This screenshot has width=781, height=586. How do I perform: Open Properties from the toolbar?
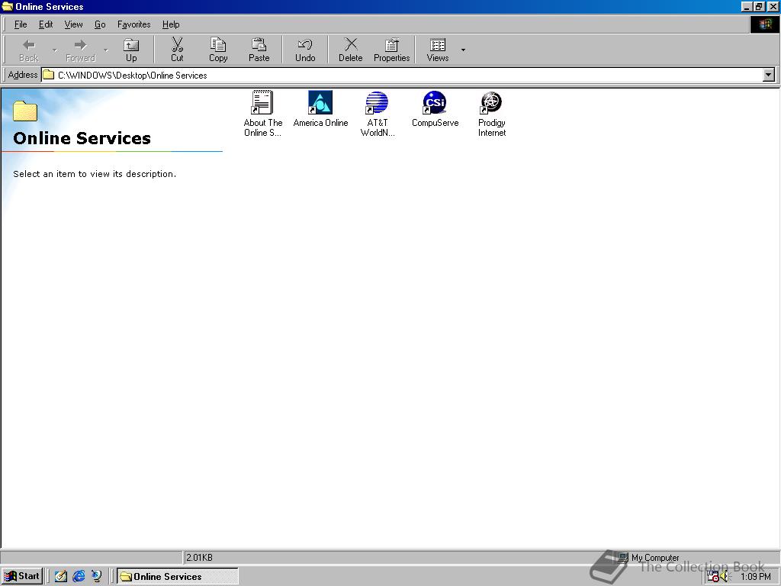coord(391,50)
